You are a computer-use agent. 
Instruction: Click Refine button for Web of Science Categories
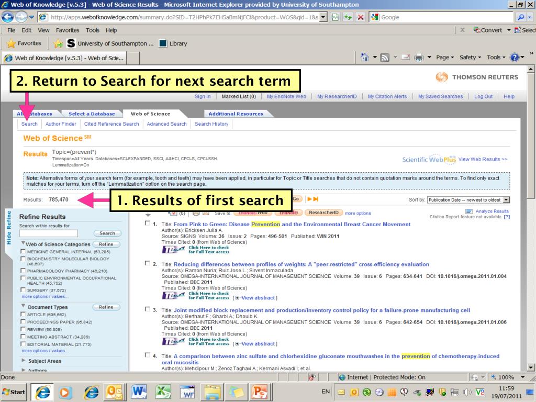pos(106,244)
